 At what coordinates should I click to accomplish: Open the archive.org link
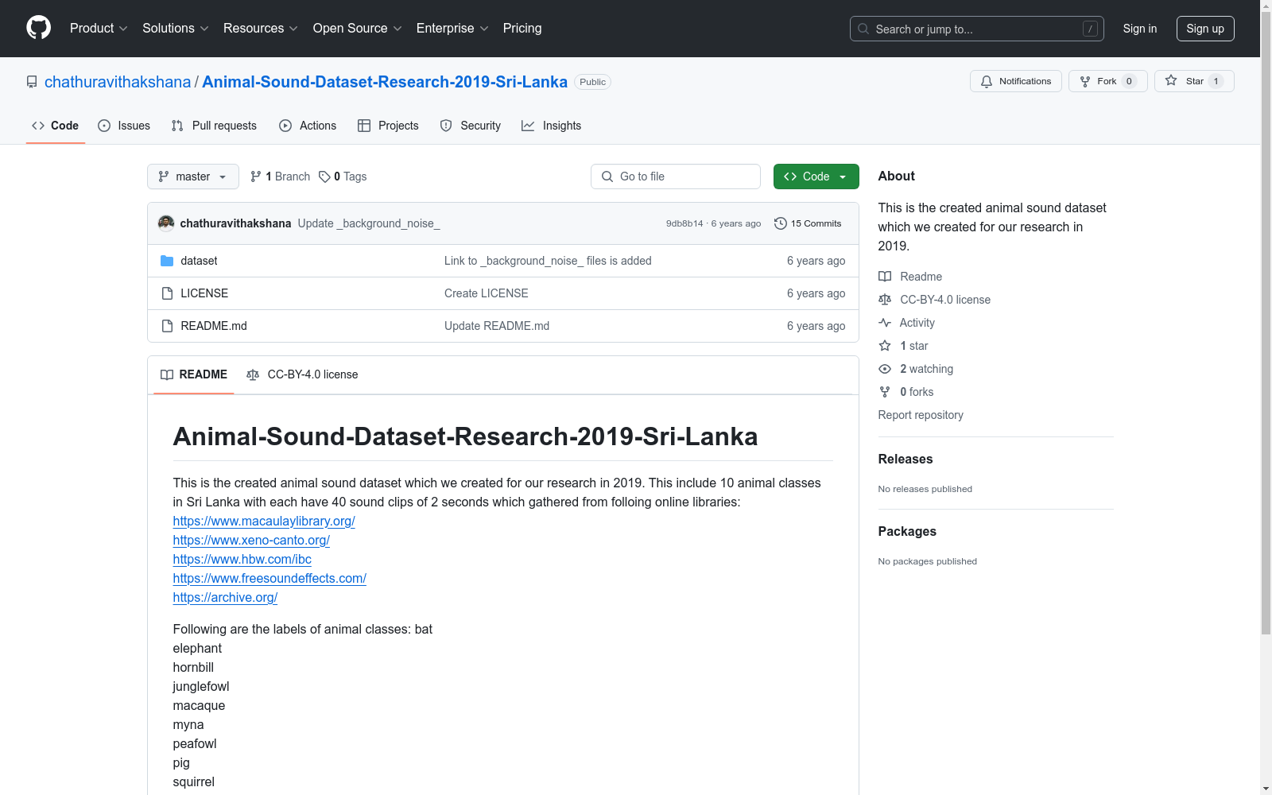(225, 597)
